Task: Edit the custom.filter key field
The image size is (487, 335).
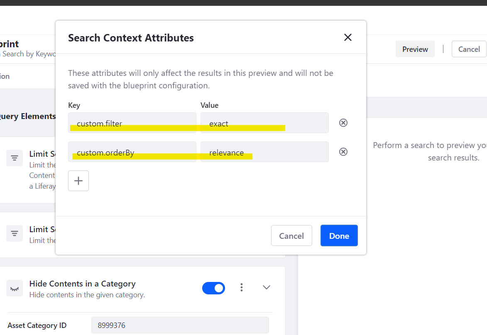Action: pos(132,123)
